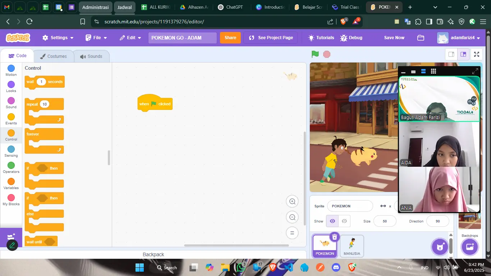Enter full screen stage mode
This screenshot has height=276, width=491.
[x=477, y=54]
